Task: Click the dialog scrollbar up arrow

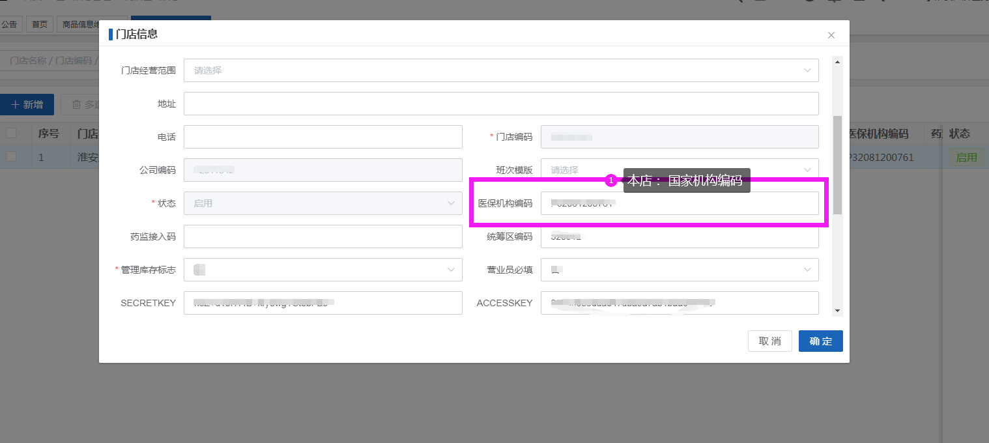Action: (838, 62)
